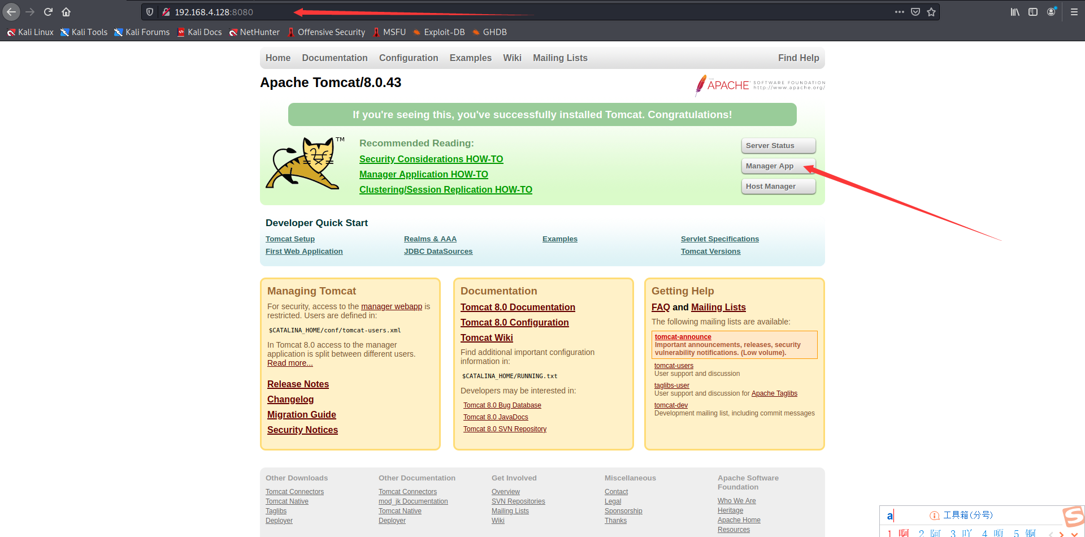The image size is (1085, 537).
Task: Open the Realms & AAA link
Action: pyautogui.click(x=430, y=239)
